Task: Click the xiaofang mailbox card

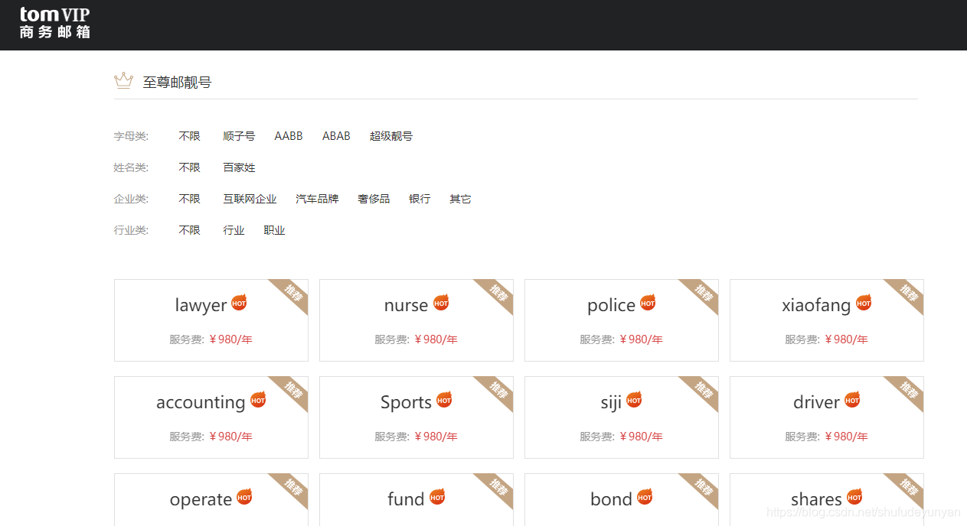Action: (x=826, y=320)
